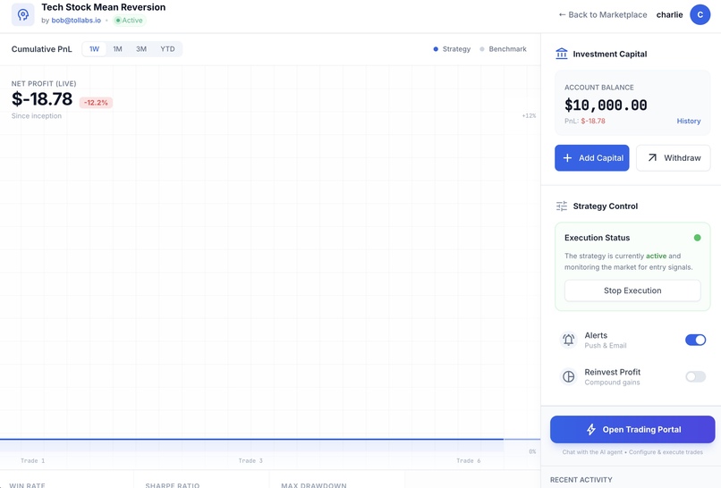Viewport: 721px width, 488px height.
Task: Toggle the Benchmark legend series
Action: point(503,49)
